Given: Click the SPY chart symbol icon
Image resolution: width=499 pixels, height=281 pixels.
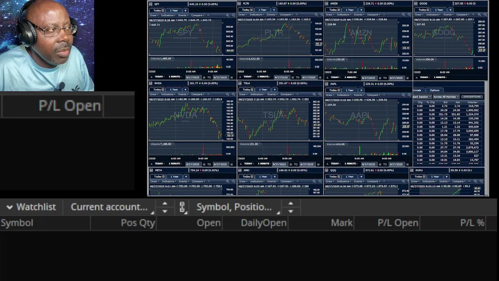Looking at the screenshot, I should pyautogui.click(x=150, y=4).
